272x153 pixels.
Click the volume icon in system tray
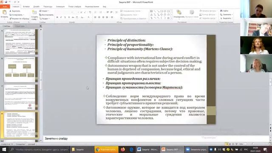click(x=219, y=149)
